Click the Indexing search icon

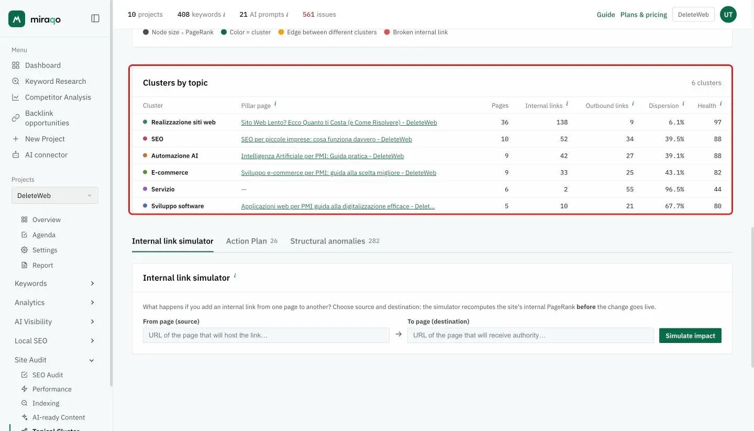(24, 403)
